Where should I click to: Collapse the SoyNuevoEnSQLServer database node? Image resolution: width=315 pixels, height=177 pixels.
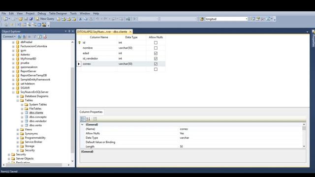click(13, 92)
